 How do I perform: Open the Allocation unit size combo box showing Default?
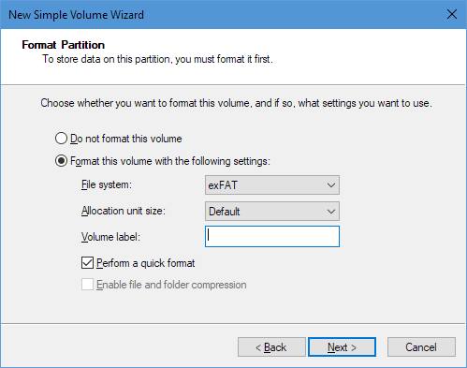point(272,212)
